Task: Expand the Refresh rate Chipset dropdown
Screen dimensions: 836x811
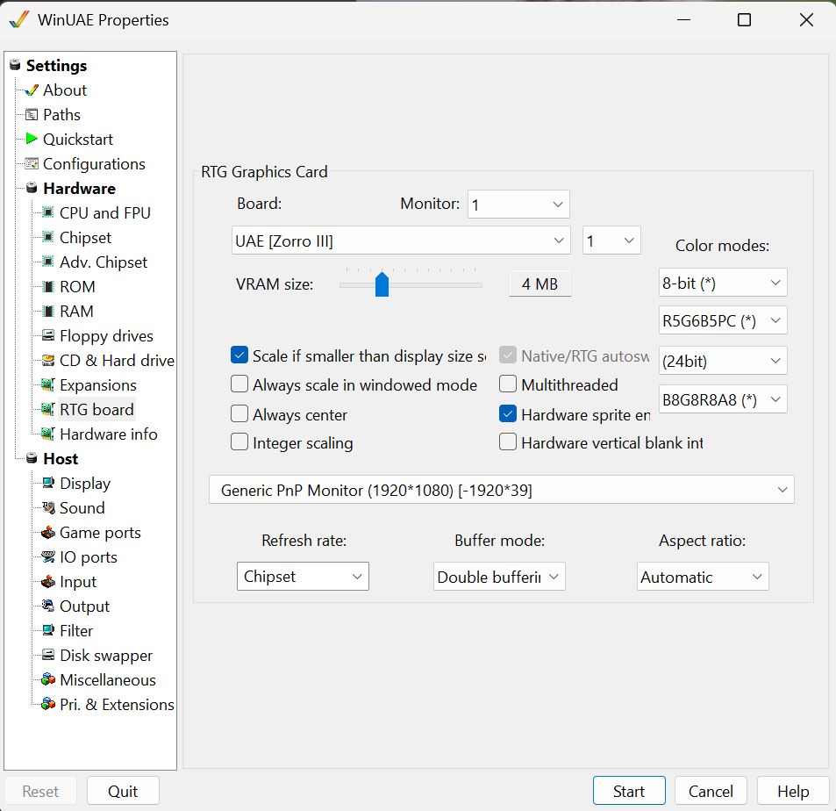Action: pyautogui.click(x=303, y=577)
